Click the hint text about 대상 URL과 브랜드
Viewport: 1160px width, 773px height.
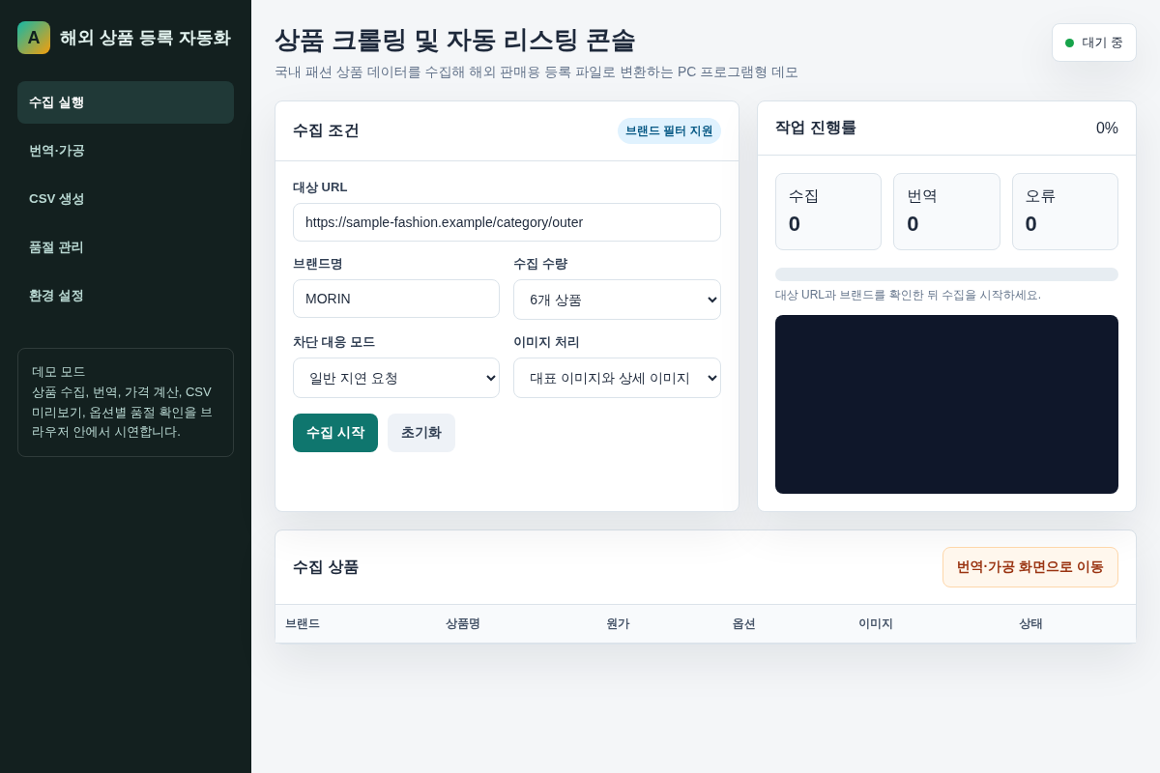click(908, 295)
